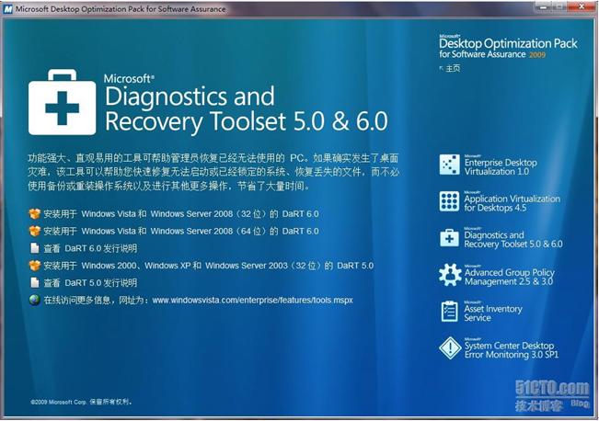Click installer icon for DaRT 6.0 32-bit

35,214
